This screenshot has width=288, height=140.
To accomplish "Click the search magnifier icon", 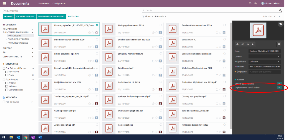I will coord(280,11).
